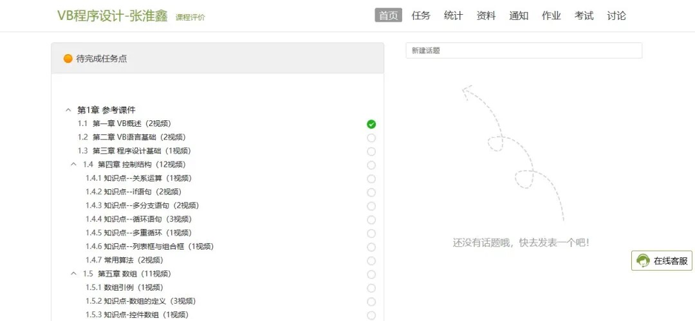695x321 pixels.
Task: Toggle status circle for 1.3 程序设计基础
Action: pos(371,152)
